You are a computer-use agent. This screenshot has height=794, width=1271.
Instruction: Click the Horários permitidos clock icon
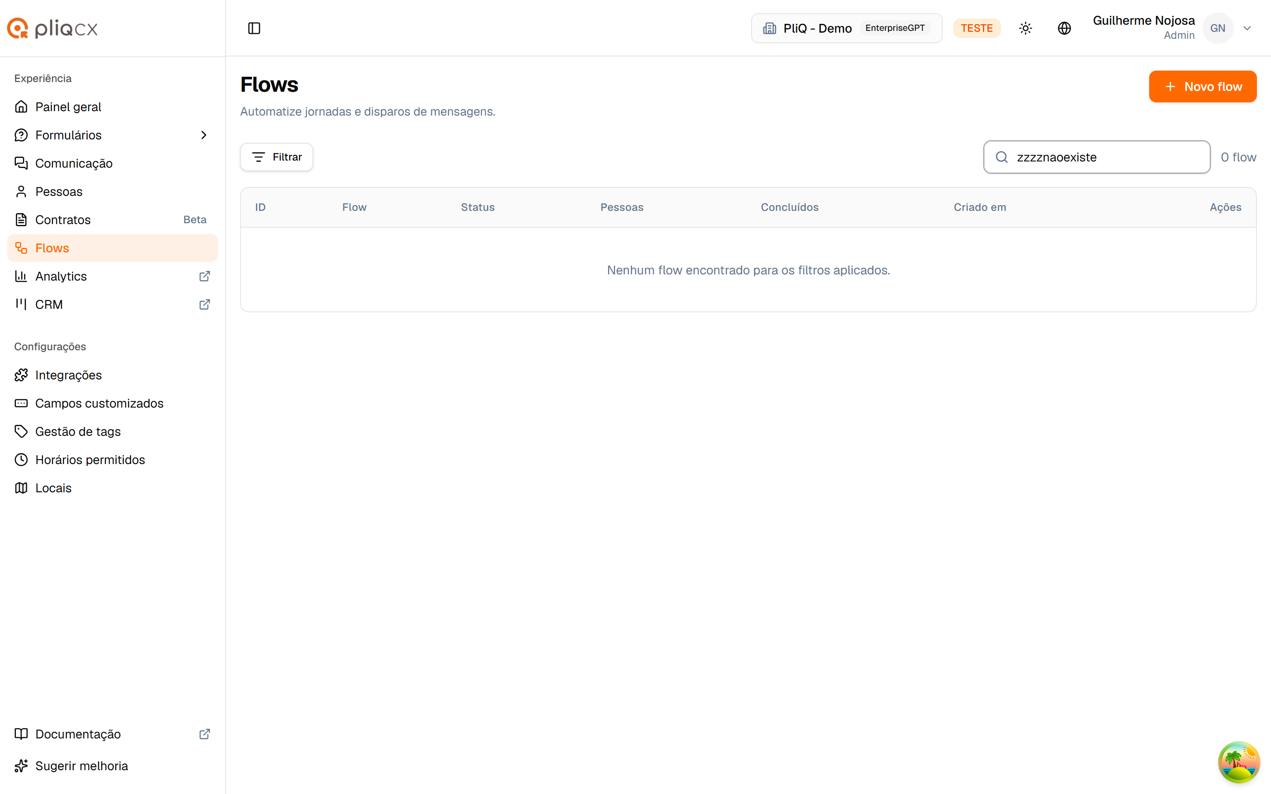point(21,460)
